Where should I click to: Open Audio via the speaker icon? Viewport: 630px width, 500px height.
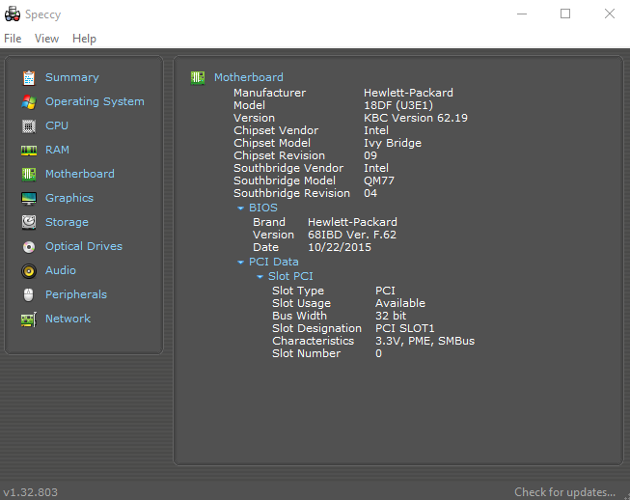[x=28, y=270]
